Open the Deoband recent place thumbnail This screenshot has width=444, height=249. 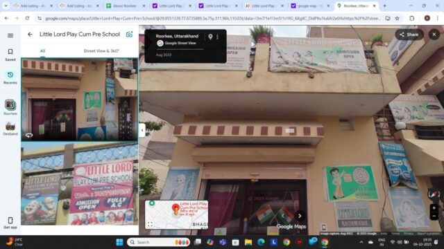coord(10,129)
